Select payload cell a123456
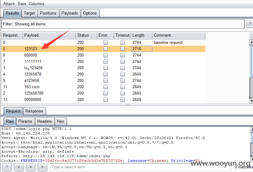Viewport: 253px width, 172px height. click(49, 80)
